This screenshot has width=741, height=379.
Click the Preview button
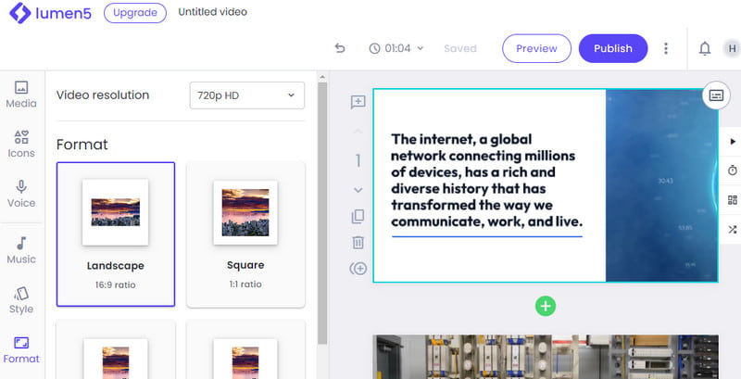pos(536,48)
